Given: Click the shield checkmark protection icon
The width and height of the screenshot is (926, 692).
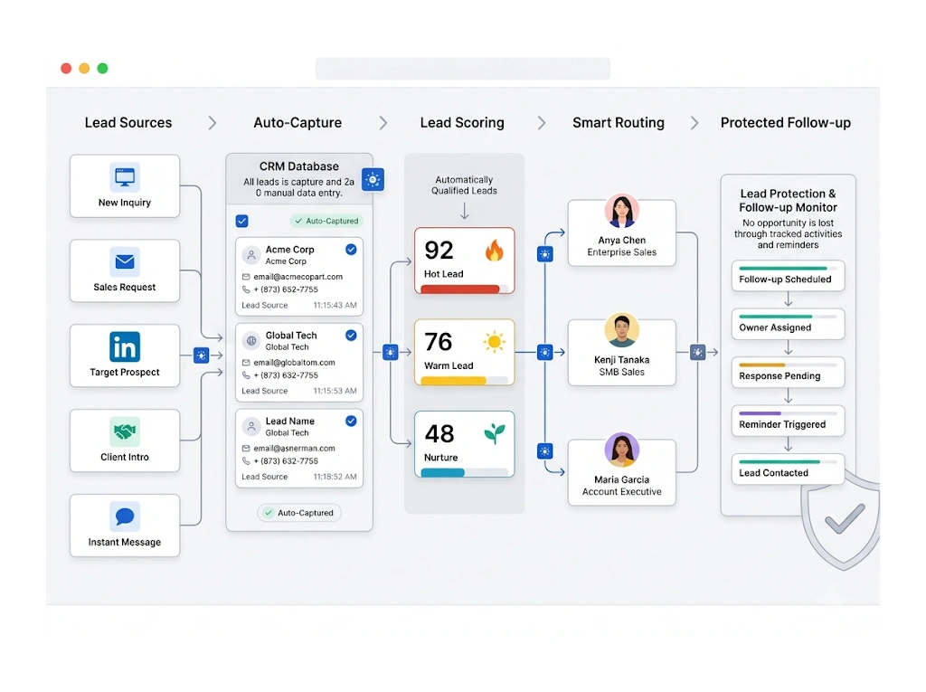Looking at the screenshot, I should click(844, 520).
